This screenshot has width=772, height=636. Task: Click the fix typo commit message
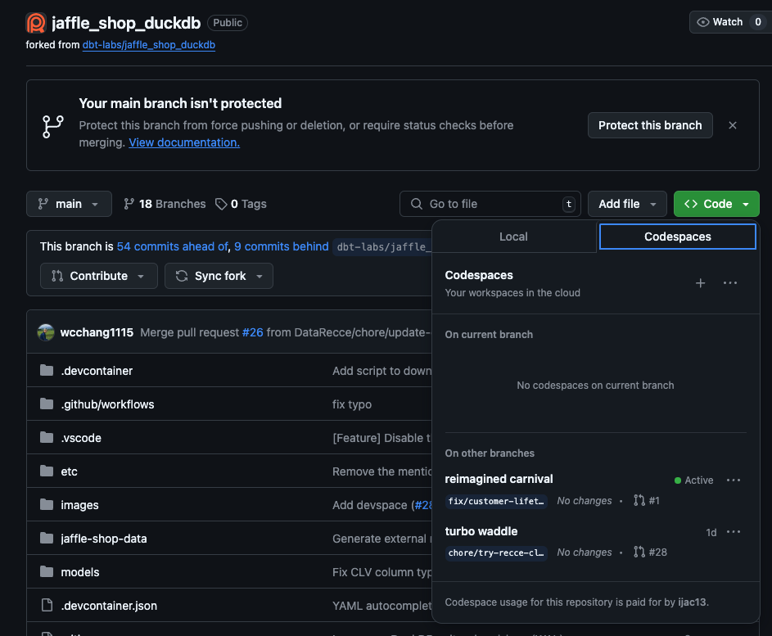(x=352, y=404)
